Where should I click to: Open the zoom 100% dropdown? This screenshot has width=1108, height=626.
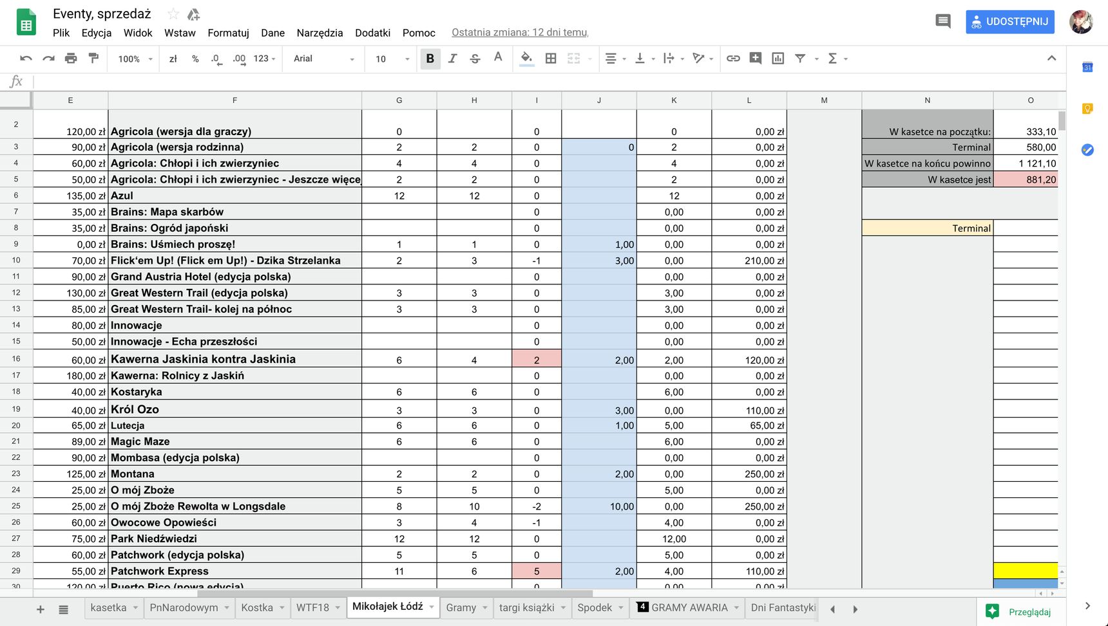pos(135,59)
